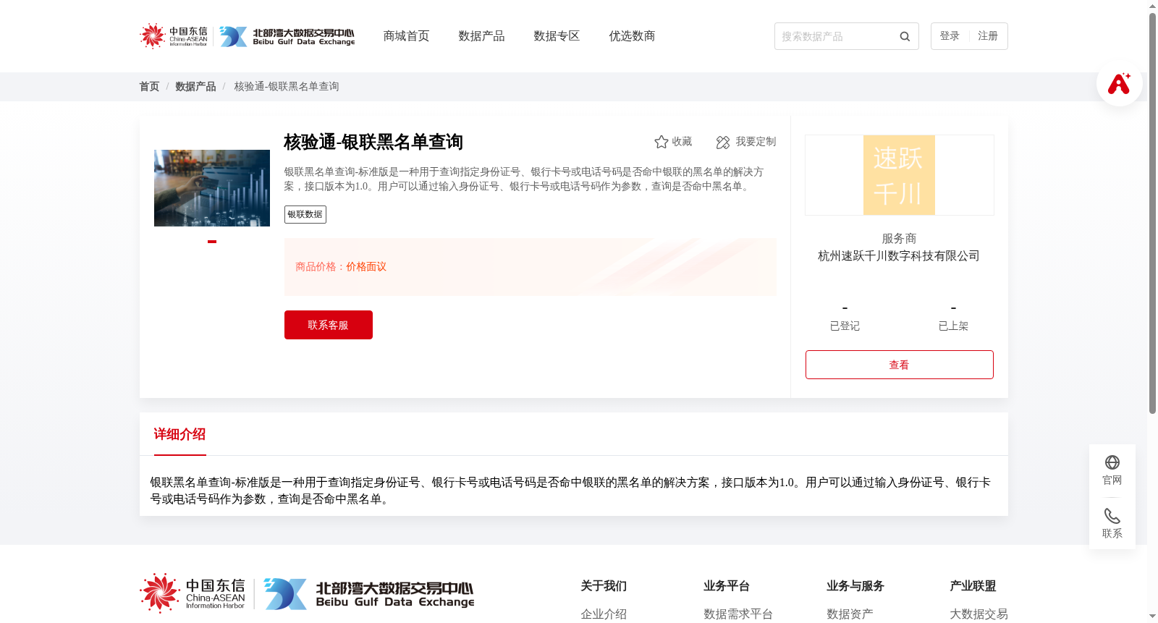Click 杭州速跃千川数字科技有限公司 provider name
The width and height of the screenshot is (1158, 623).
click(x=899, y=256)
